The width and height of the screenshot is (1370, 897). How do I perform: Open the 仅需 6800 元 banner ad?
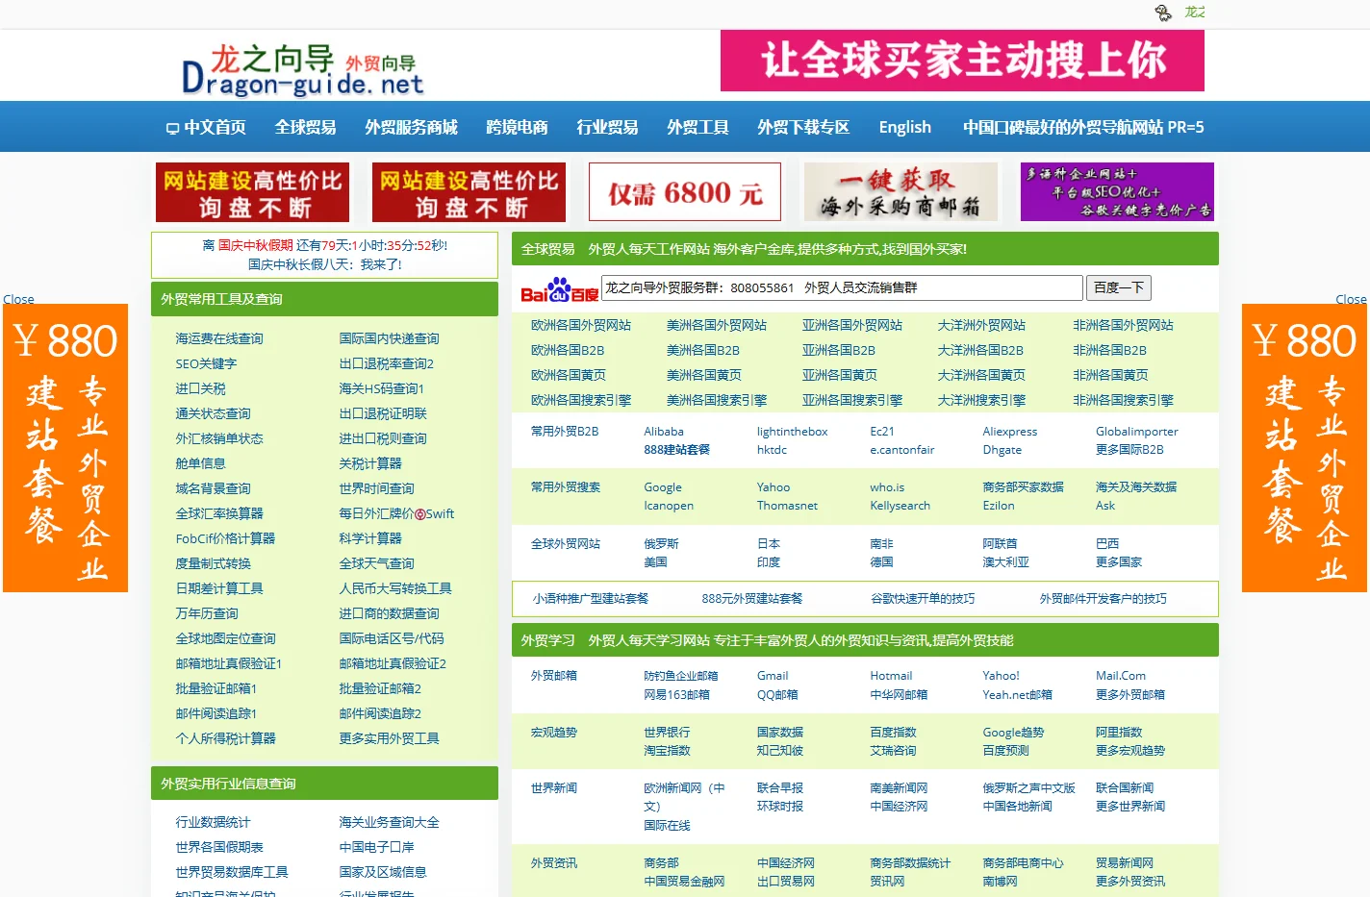click(685, 192)
